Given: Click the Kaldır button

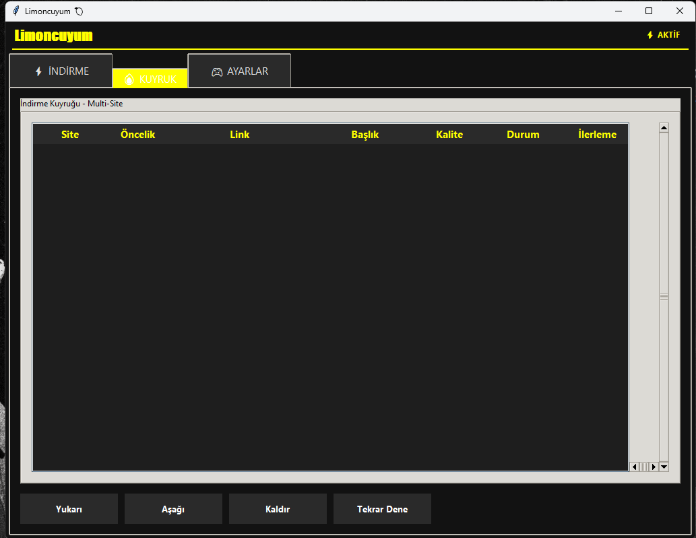Looking at the screenshot, I should click(278, 509).
